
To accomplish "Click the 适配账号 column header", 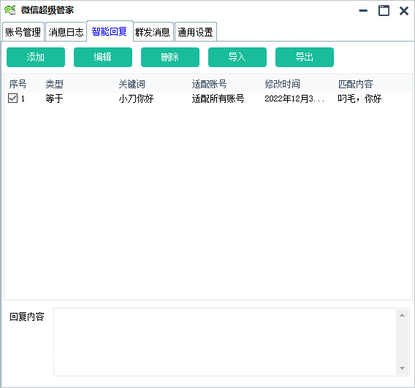I will click(x=209, y=84).
